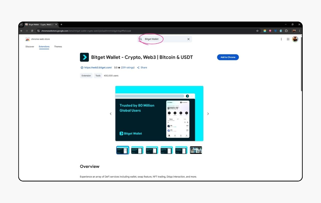Switch to the Discover tab

(x=30, y=47)
